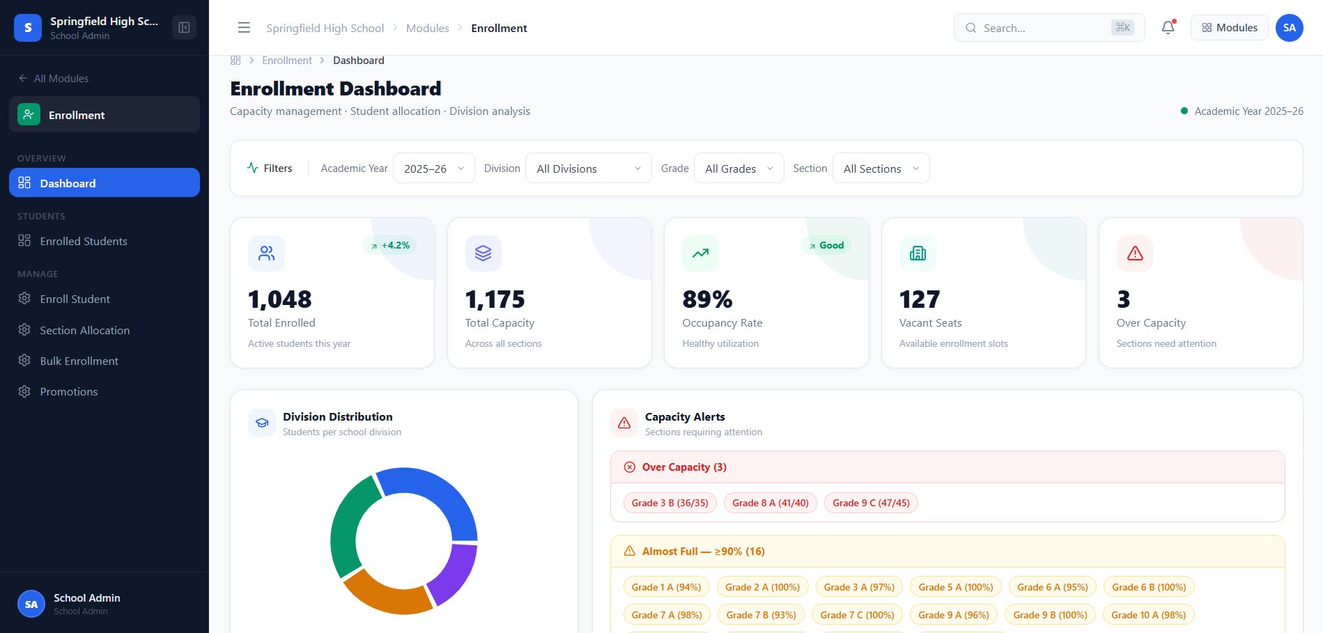Click the Grade 3 A (97%) chip

point(859,587)
